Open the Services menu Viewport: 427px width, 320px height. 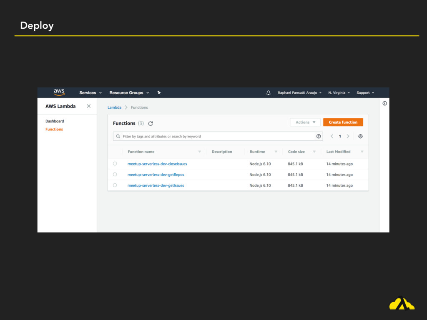(x=90, y=92)
